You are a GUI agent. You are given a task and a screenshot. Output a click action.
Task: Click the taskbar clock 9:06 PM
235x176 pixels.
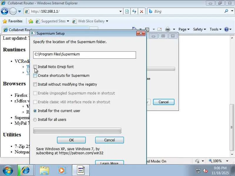[220, 168]
